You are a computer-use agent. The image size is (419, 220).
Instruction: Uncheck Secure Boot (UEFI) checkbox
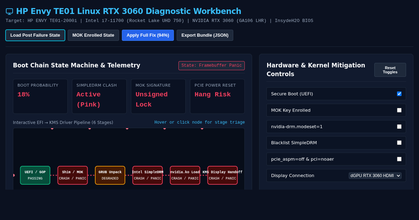399,94
